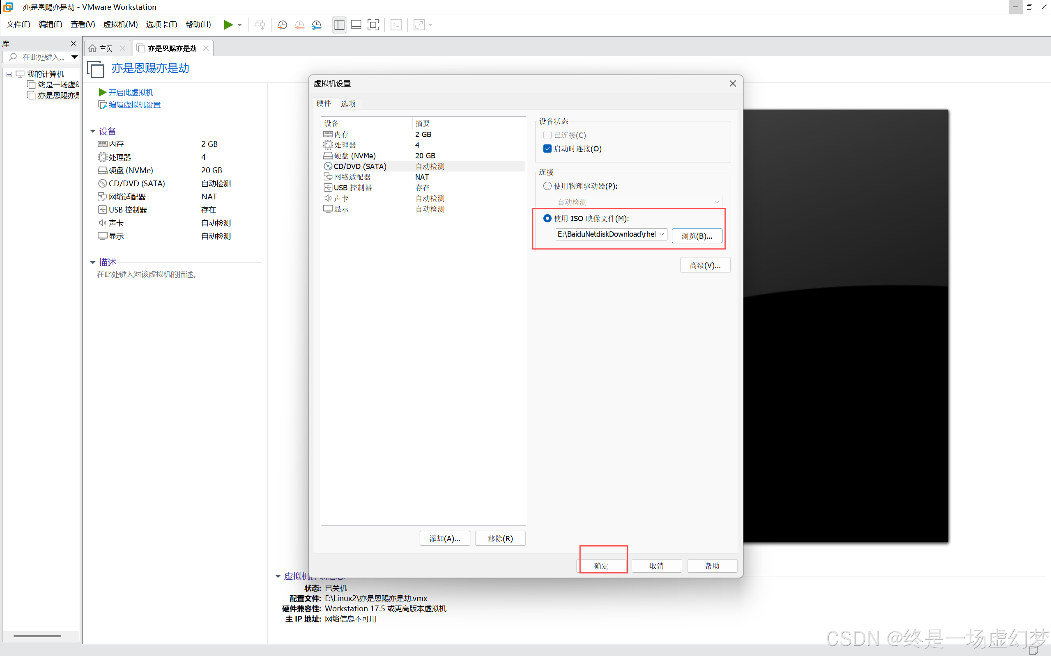Screen dimensions: 1051x656
Task: Click the library horizontal scrollbar
Action: (x=37, y=635)
